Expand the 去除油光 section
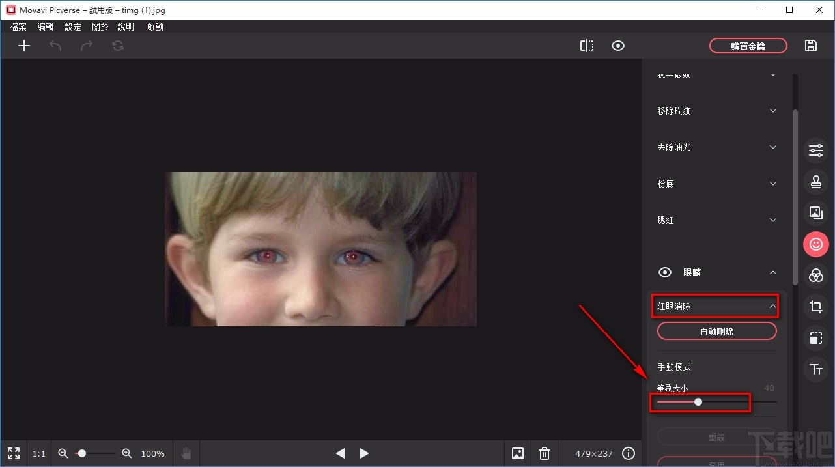This screenshot has height=467, width=835. tap(717, 147)
